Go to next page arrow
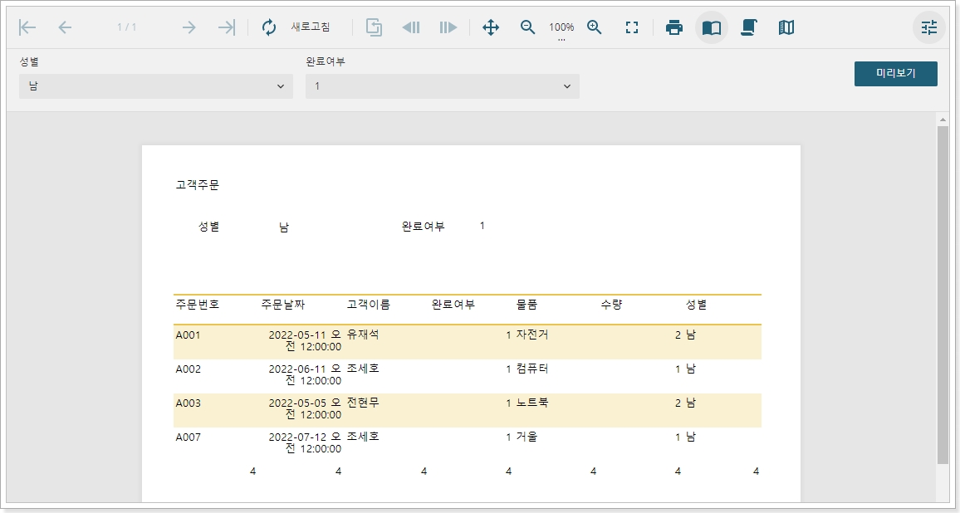The image size is (960, 513). click(x=189, y=27)
